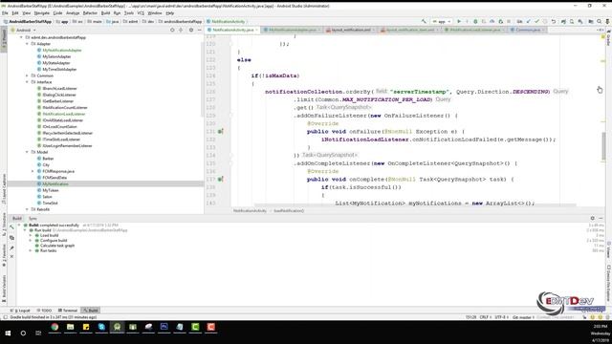Open Chrome from the Windows taskbar
Screen dimensions: 612x344
(x=55, y=327)
